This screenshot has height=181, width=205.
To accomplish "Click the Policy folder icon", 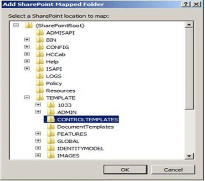I will (x=40, y=83).
